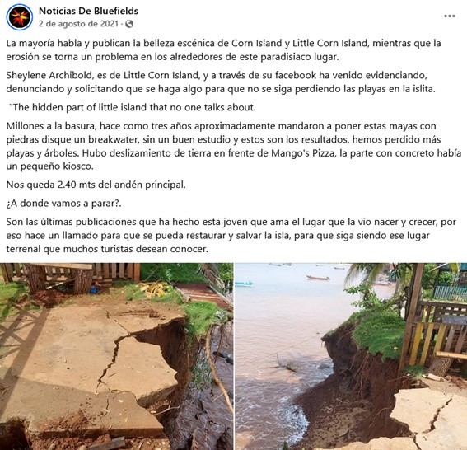Click the quote 'The hidden part of little island'

click(x=133, y=107)
